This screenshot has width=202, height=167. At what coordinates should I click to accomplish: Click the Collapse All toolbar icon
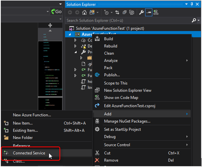(124, 12)
